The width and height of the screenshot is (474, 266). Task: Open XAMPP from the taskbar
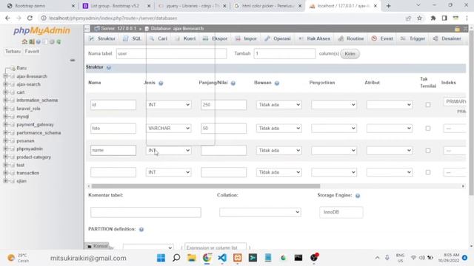[x=237, y=258]
